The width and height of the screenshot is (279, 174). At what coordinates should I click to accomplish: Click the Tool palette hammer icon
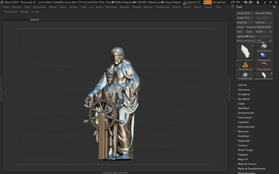(233, 7)
